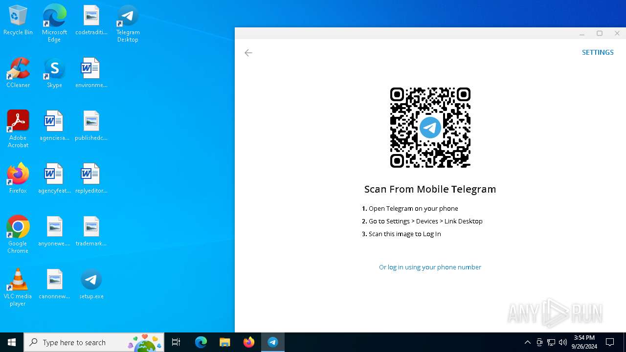626x352 pixels.
Task: Select the agencyfeat... Word document
Action: coord(54,179)
